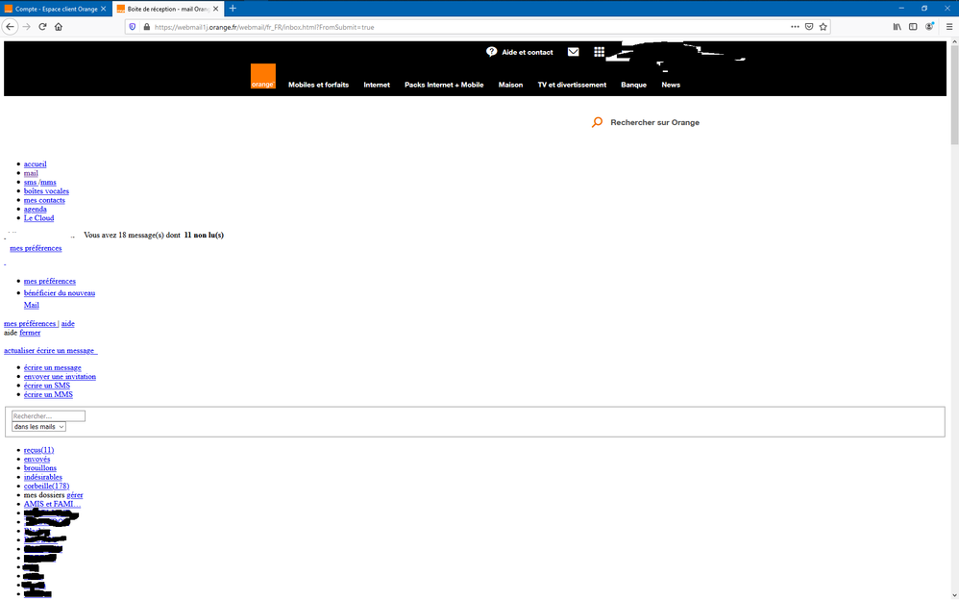959x600 pixels.
Task: Click the aide link beside mes préférences
Action: 68,324
